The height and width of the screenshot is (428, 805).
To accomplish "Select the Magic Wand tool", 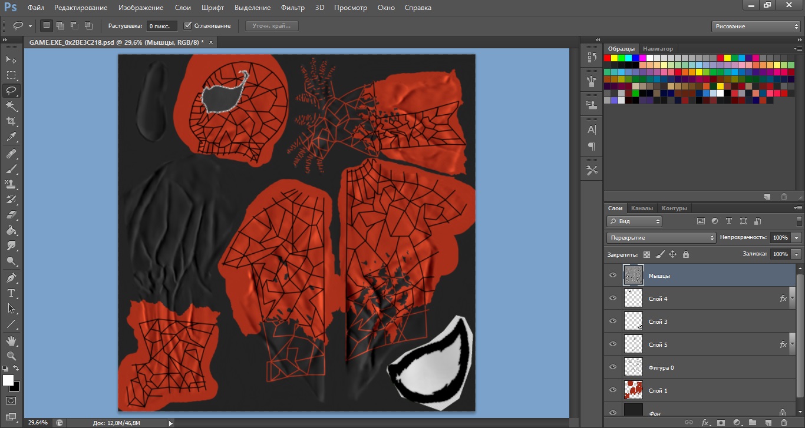I will coord(11,106).
